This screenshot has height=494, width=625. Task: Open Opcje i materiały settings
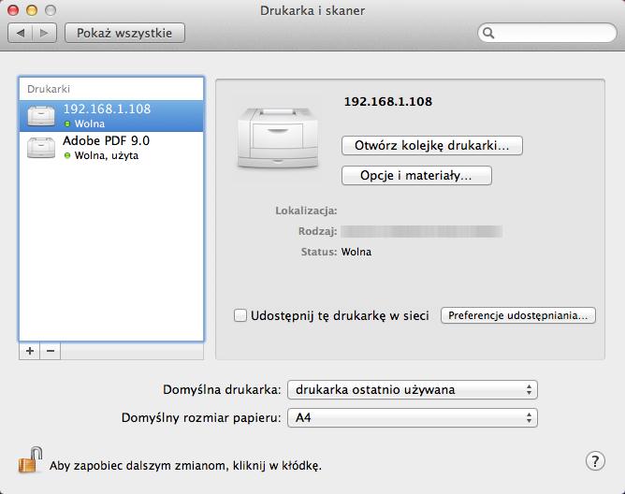(416, 176)
